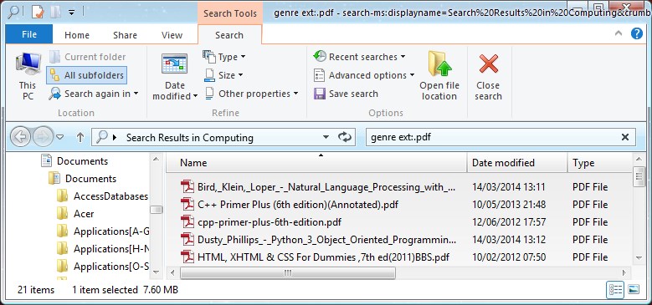Switch to Large icons view in status bar
This screenshot has height=305, width=652.
(x=634, y=290)
